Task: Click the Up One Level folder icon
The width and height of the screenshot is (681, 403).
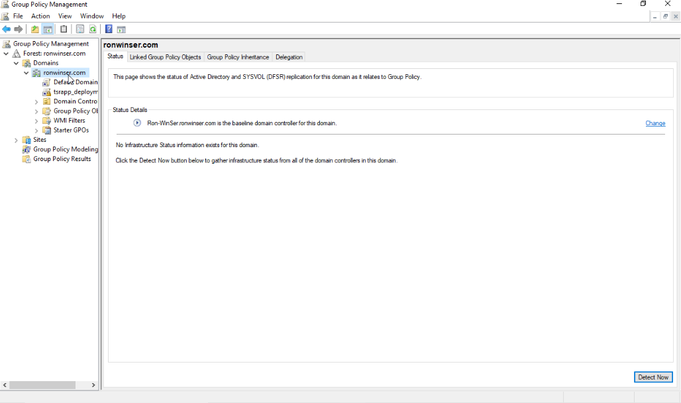Action: 35,29
